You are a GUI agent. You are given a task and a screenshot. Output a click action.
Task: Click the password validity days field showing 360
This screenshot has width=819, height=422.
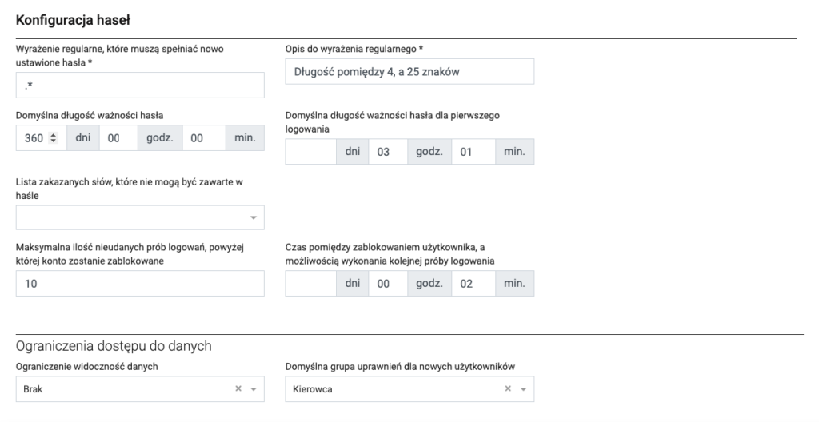point(34,138)
